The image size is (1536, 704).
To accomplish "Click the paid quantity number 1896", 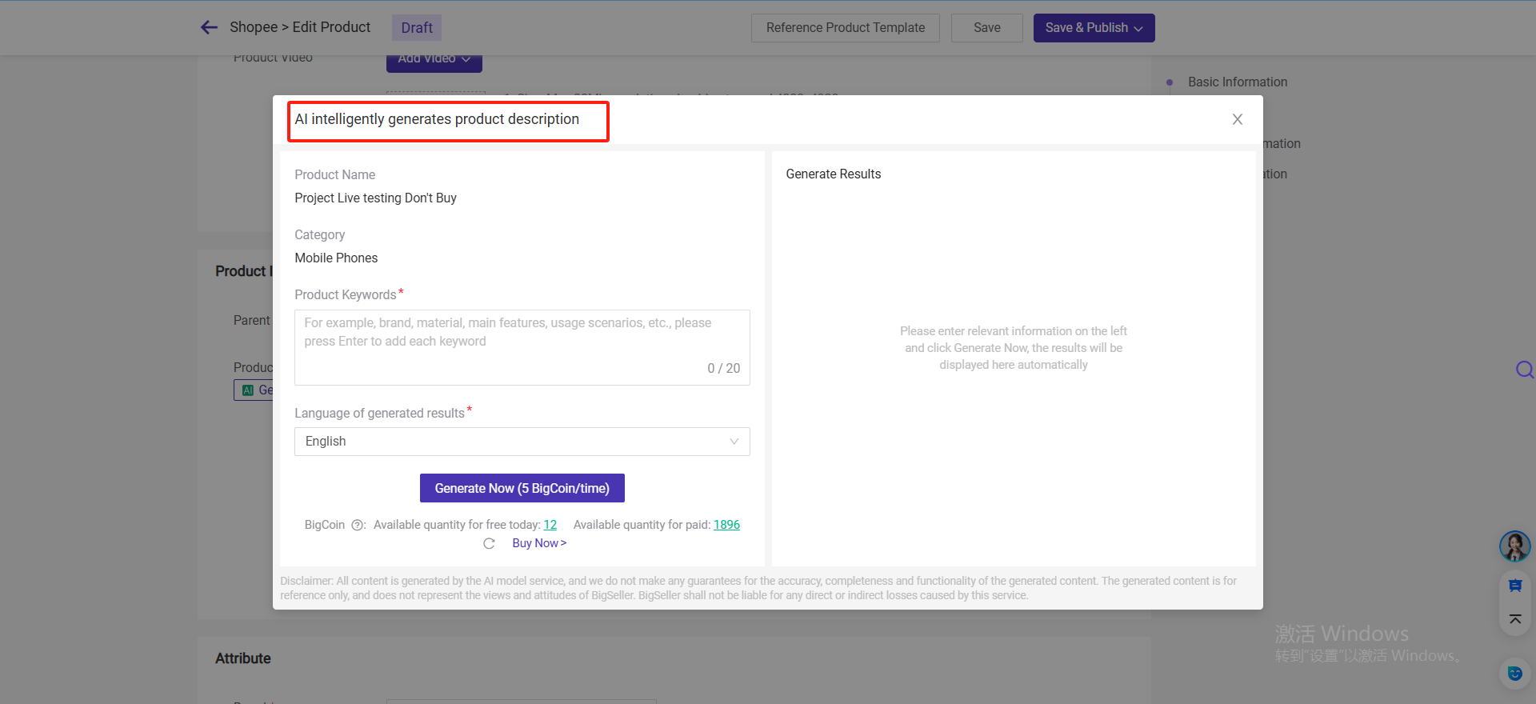I will [726, 525].
